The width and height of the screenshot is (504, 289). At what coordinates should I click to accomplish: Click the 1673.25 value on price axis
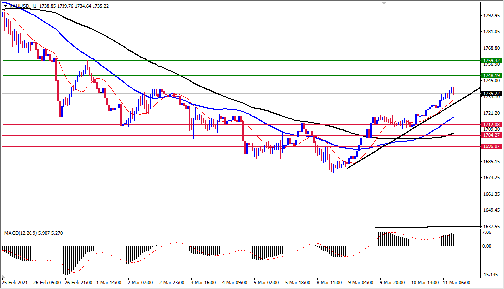click(x=492, y=177)
